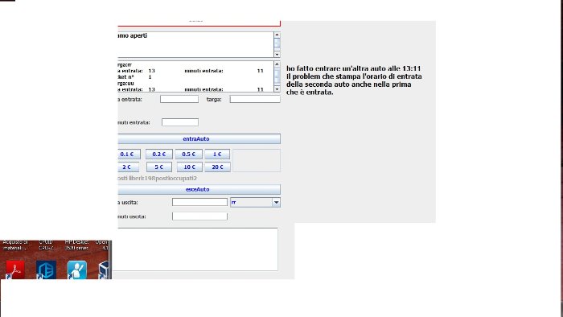Insert a 10 € banknote
This screenshot has width=563, height=317.
[x=189, y=167]
